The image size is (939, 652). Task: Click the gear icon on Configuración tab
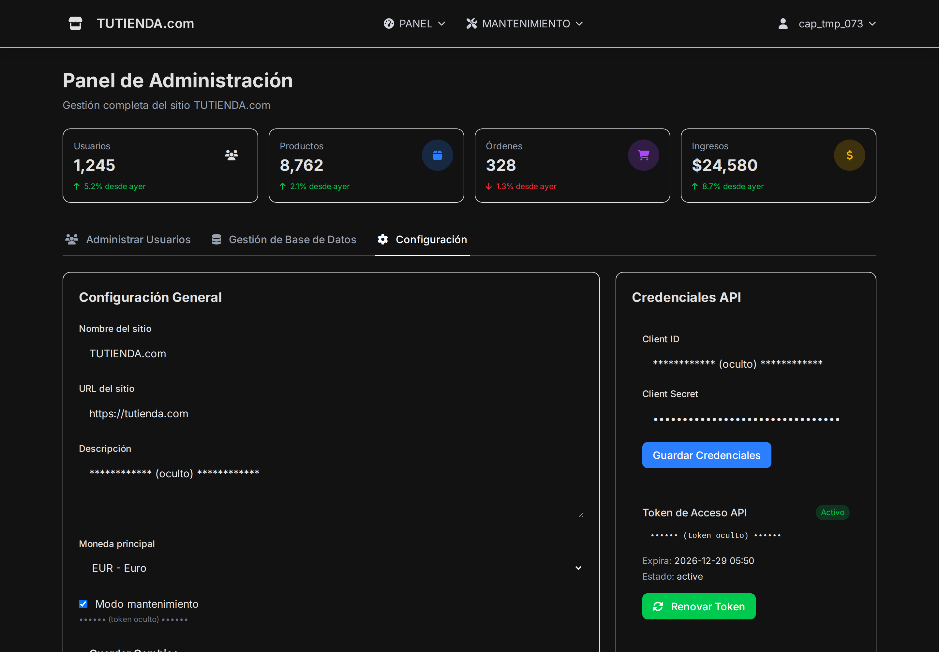pos(382,239)
